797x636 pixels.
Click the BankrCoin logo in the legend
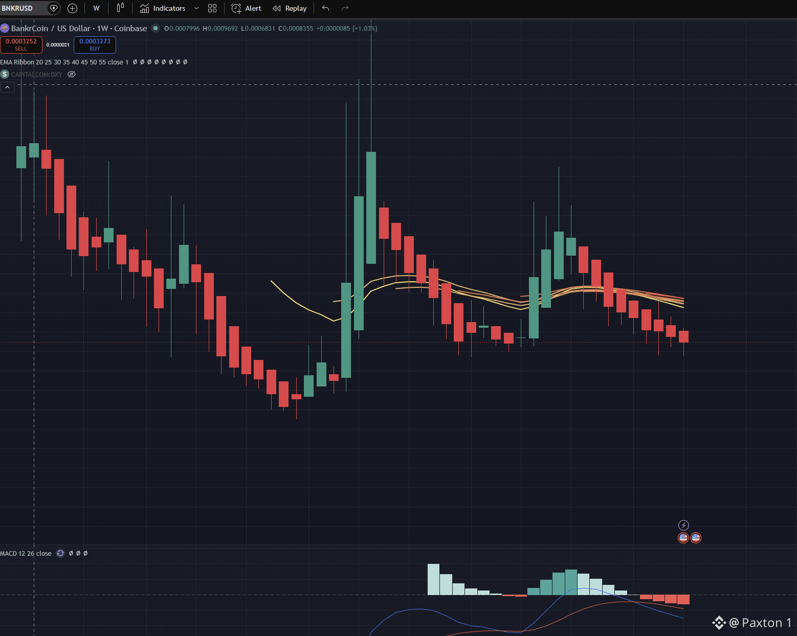(5, 28)
